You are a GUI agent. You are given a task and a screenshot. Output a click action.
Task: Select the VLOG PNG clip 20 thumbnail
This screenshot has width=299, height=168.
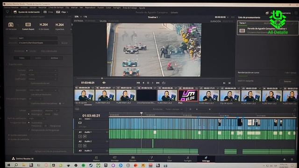(188, 95)
